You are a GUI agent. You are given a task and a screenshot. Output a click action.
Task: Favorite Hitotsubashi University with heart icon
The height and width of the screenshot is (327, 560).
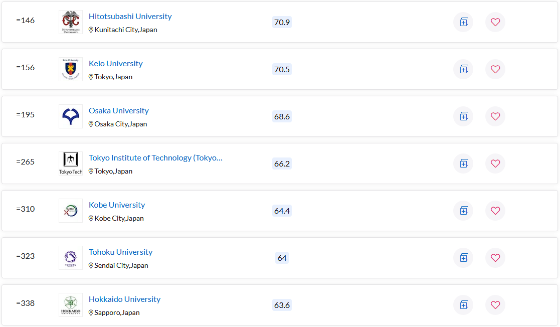click(495, 22)
